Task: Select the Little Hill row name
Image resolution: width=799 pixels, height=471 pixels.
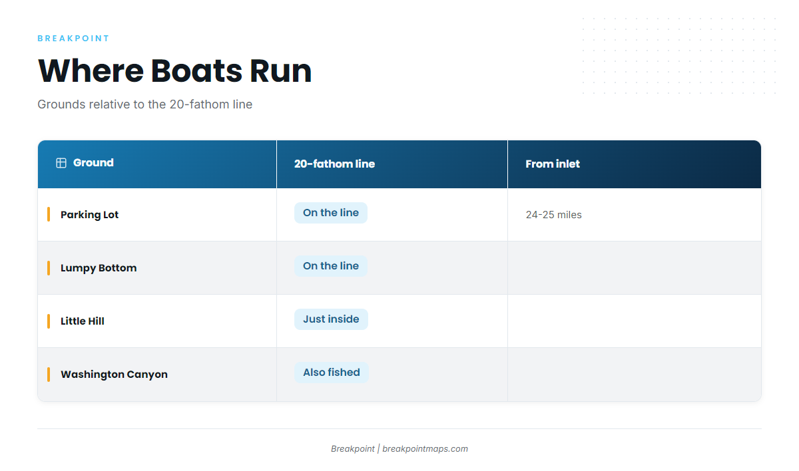Action: click(83, 321)
